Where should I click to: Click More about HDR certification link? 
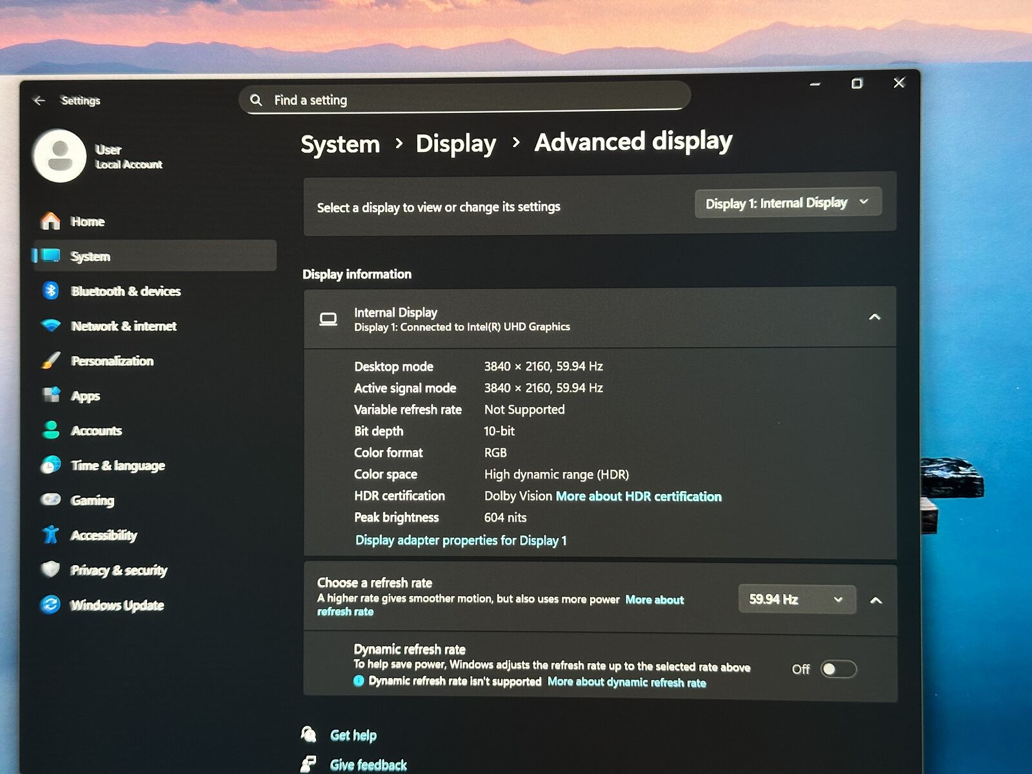pyautogui.click(x=639, y=496)
